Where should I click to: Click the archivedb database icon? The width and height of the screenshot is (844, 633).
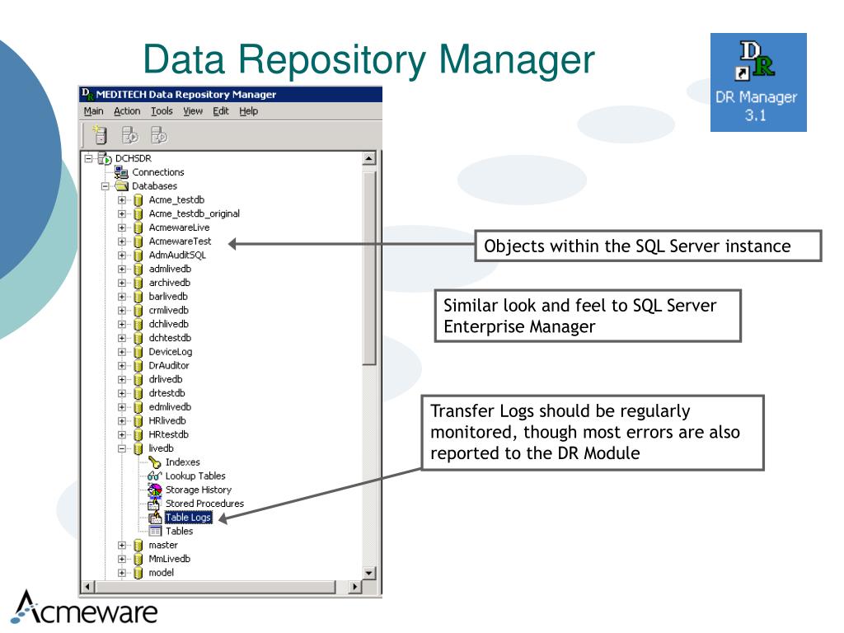click(x=138, y=284)
